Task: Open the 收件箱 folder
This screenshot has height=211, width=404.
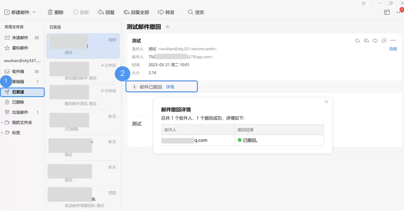Action: tap(18, 71)
